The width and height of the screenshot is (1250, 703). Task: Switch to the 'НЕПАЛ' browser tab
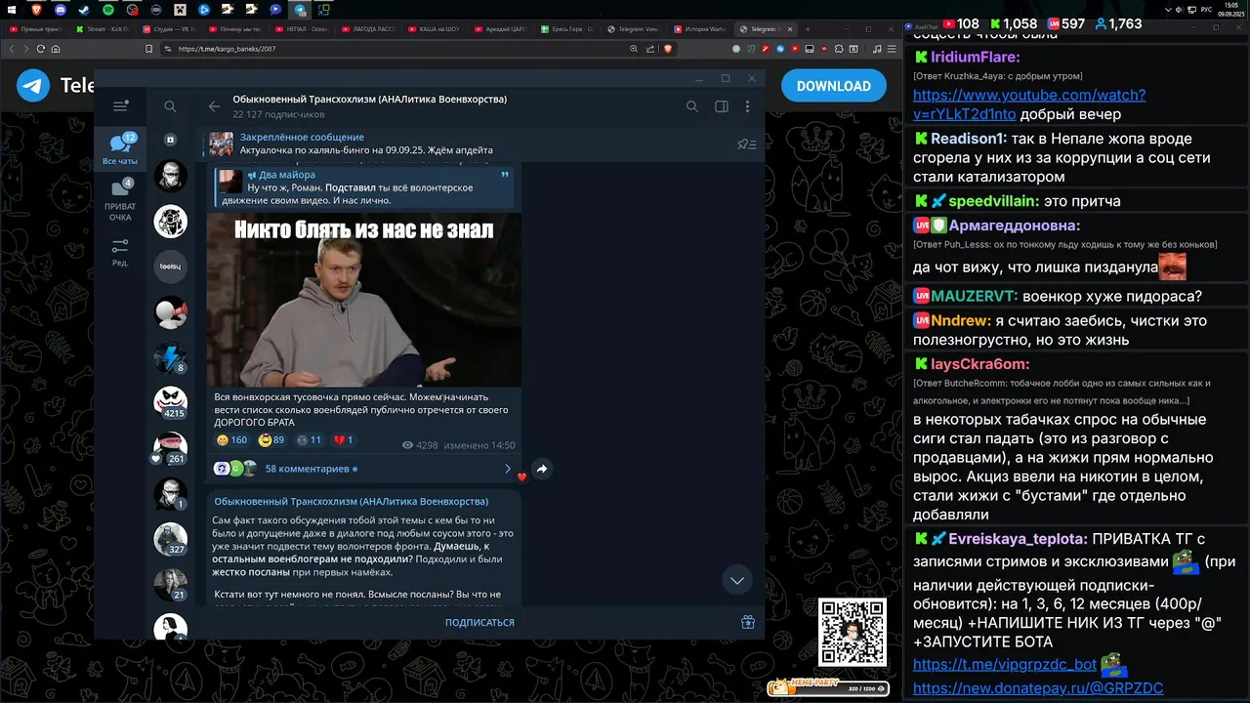pyautogui.click(x=303, y=29)
